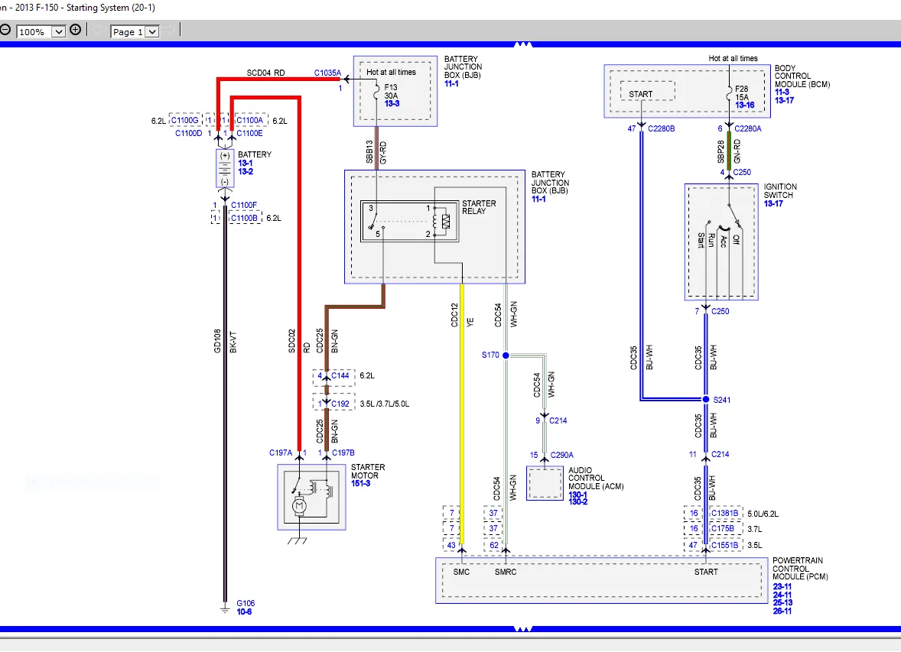Open connector link C1100A

coord(249,120)
